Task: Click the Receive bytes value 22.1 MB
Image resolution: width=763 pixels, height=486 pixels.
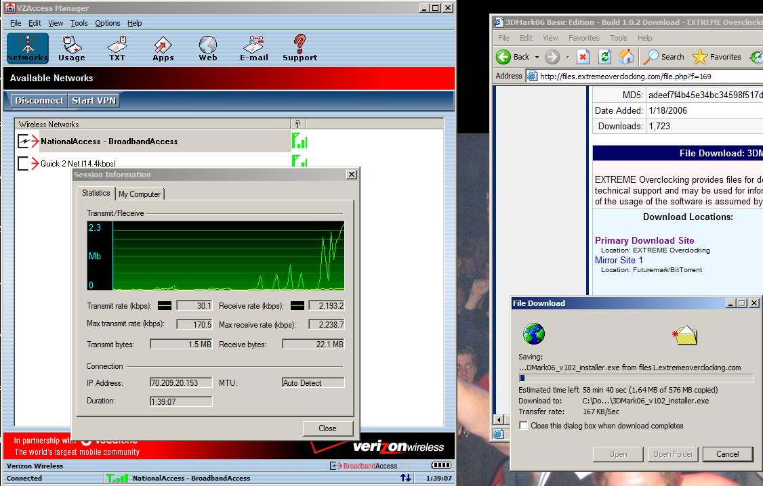Action: 313,344
